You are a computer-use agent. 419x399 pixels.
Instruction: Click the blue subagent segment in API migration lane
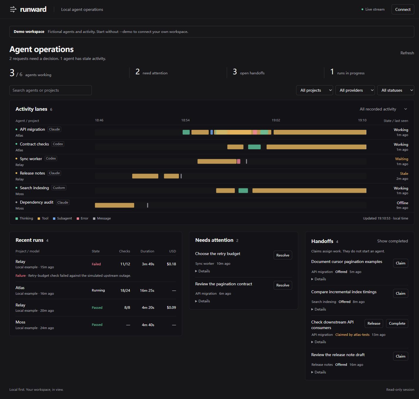coord(212,132)
